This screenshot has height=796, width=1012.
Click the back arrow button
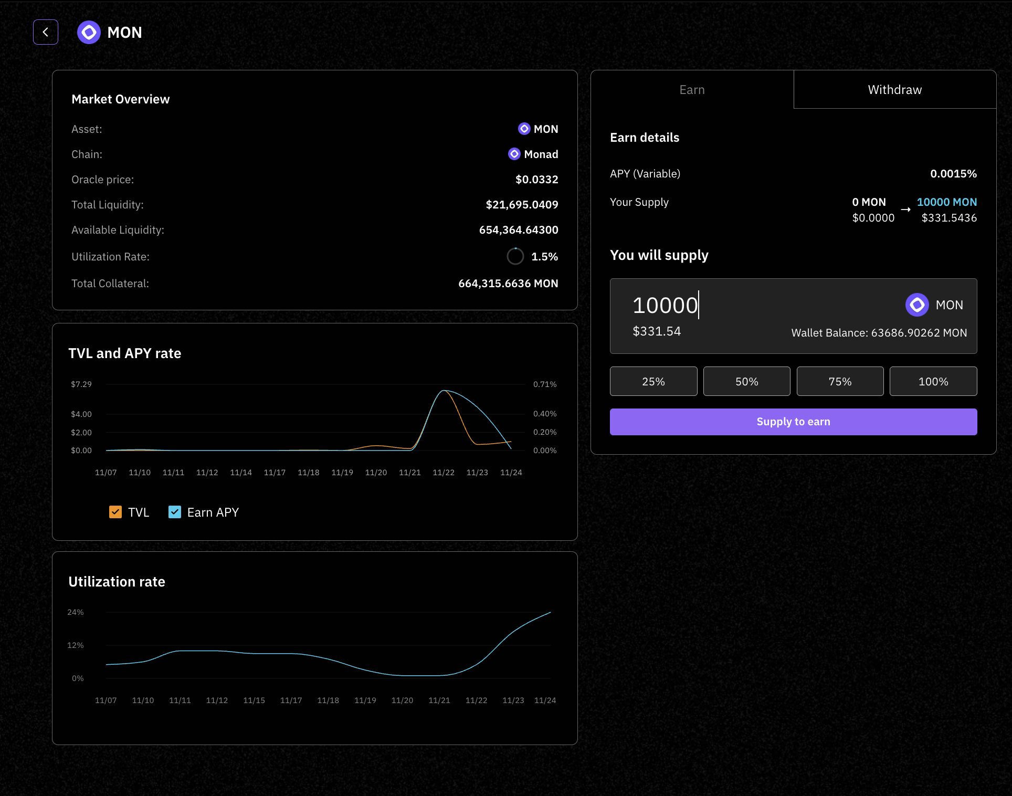click(x=46, y=32)
